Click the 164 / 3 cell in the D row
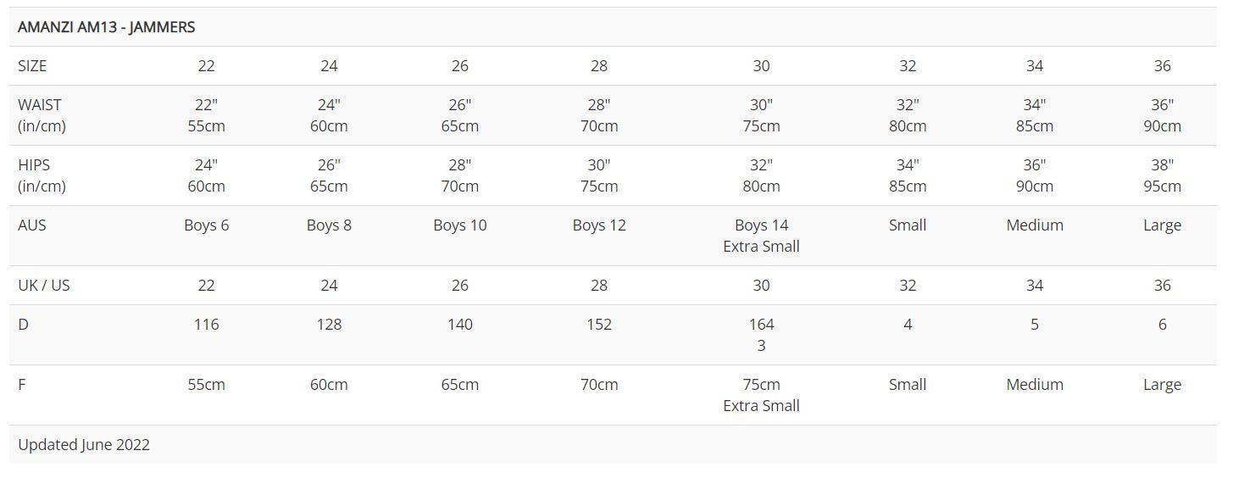 tap(761, 335)
